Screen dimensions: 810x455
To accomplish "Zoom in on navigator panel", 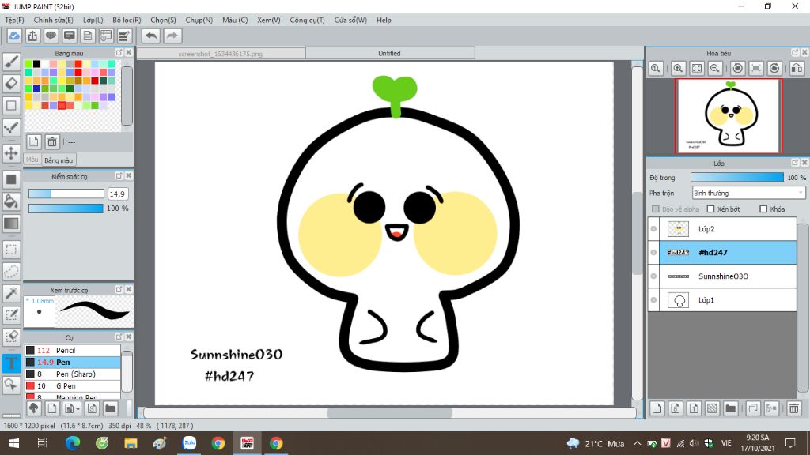I will coord(678,68).
